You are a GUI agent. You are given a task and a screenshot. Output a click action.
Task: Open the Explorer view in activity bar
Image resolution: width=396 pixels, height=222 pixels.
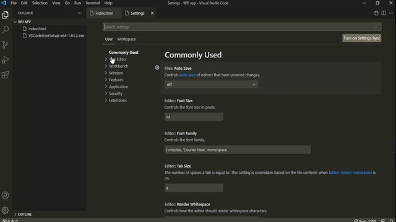coord(6,15)
